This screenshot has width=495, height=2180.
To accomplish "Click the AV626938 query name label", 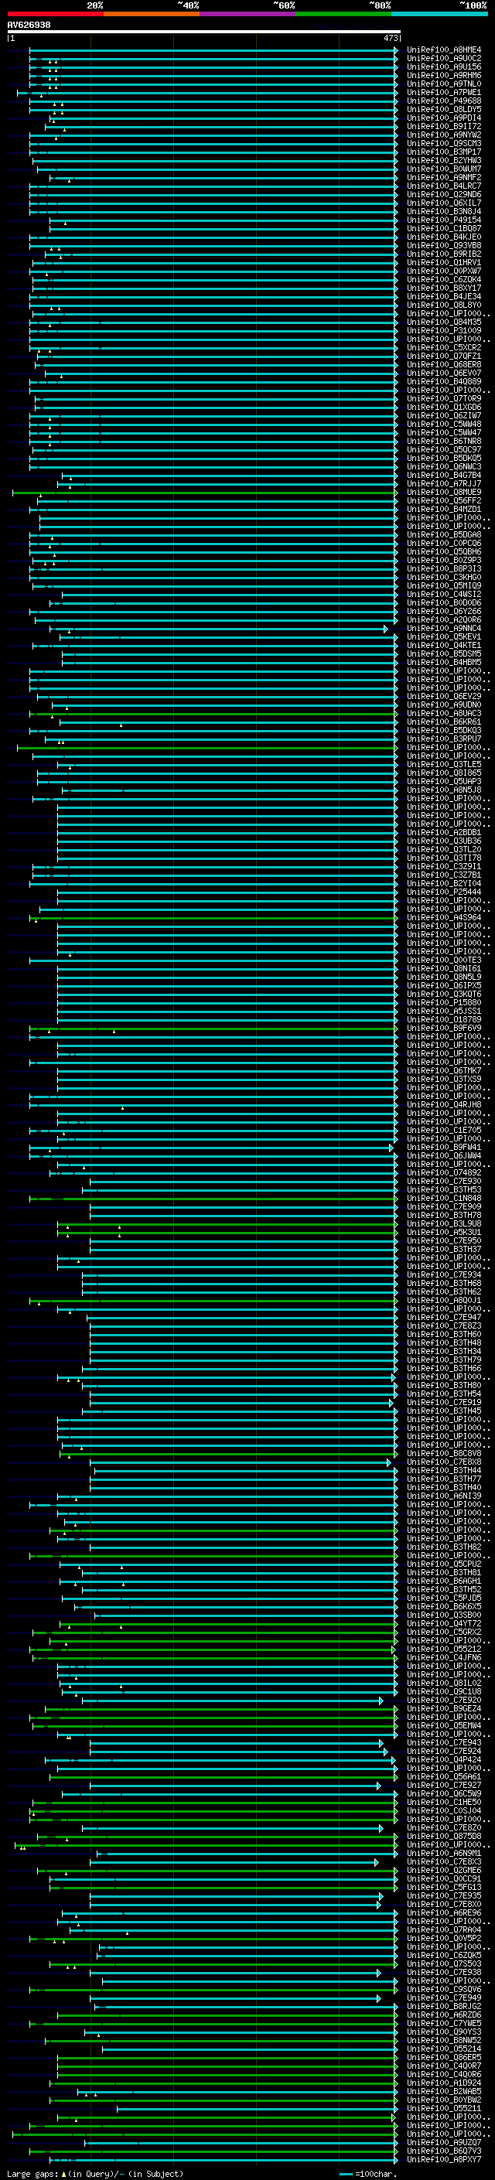I will pyautogui.click(x=29, y=26).
